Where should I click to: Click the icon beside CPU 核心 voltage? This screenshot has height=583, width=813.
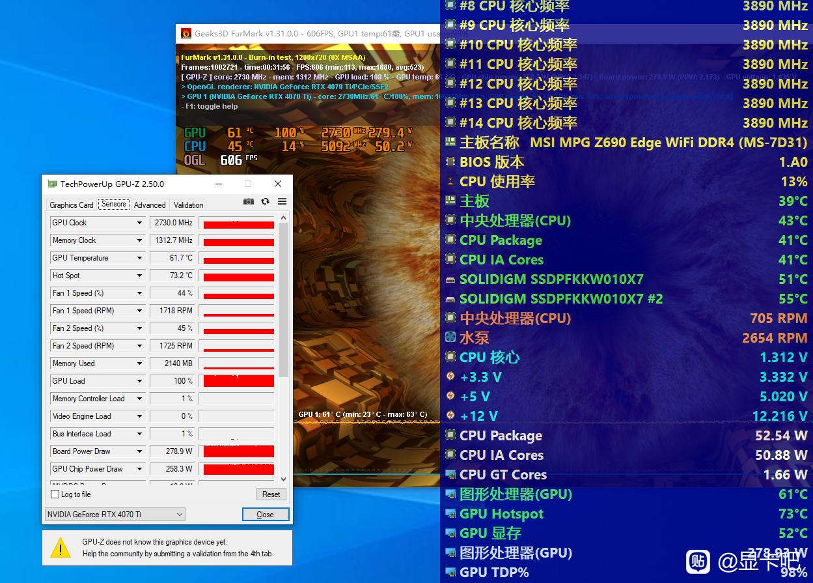pyautogui.click(x=450, y=357)
